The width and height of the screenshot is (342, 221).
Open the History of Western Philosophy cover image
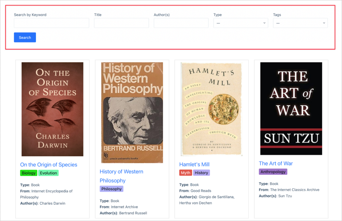point(132,113)
